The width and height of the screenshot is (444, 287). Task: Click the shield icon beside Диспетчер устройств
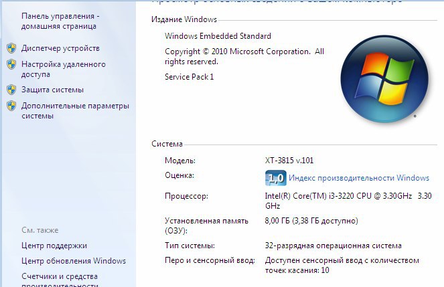[x=11, y=48]
